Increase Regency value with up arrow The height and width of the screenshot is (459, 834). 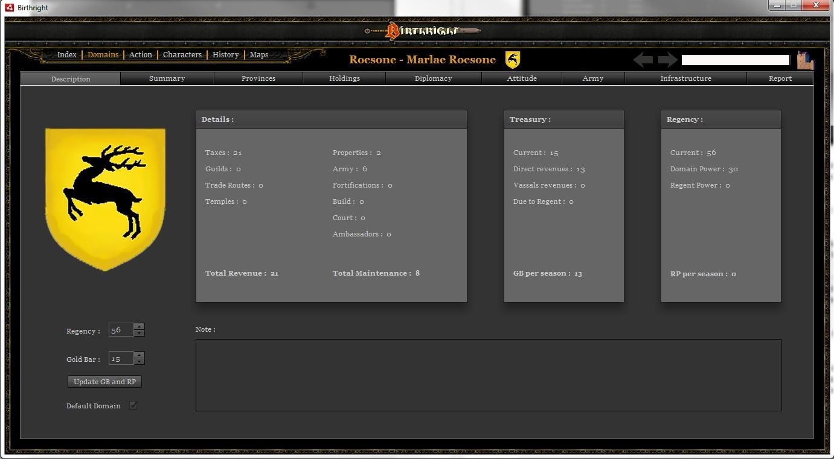coord(140,327)
